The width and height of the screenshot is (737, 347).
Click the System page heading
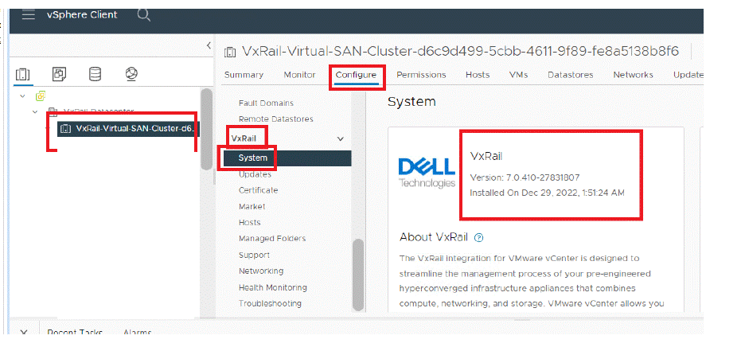[411, 102]
